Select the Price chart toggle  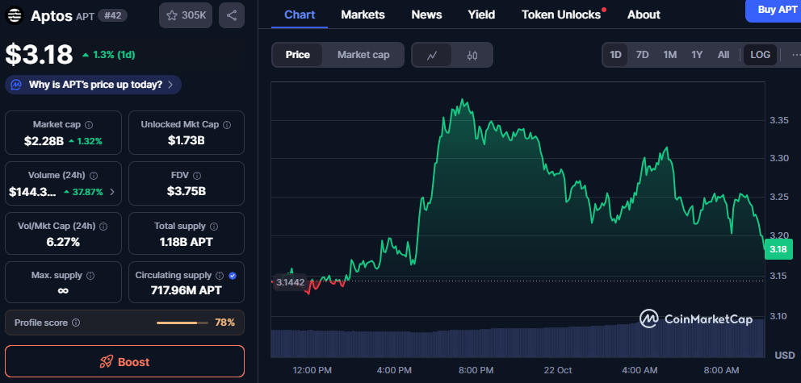click(x=297, y=55)
